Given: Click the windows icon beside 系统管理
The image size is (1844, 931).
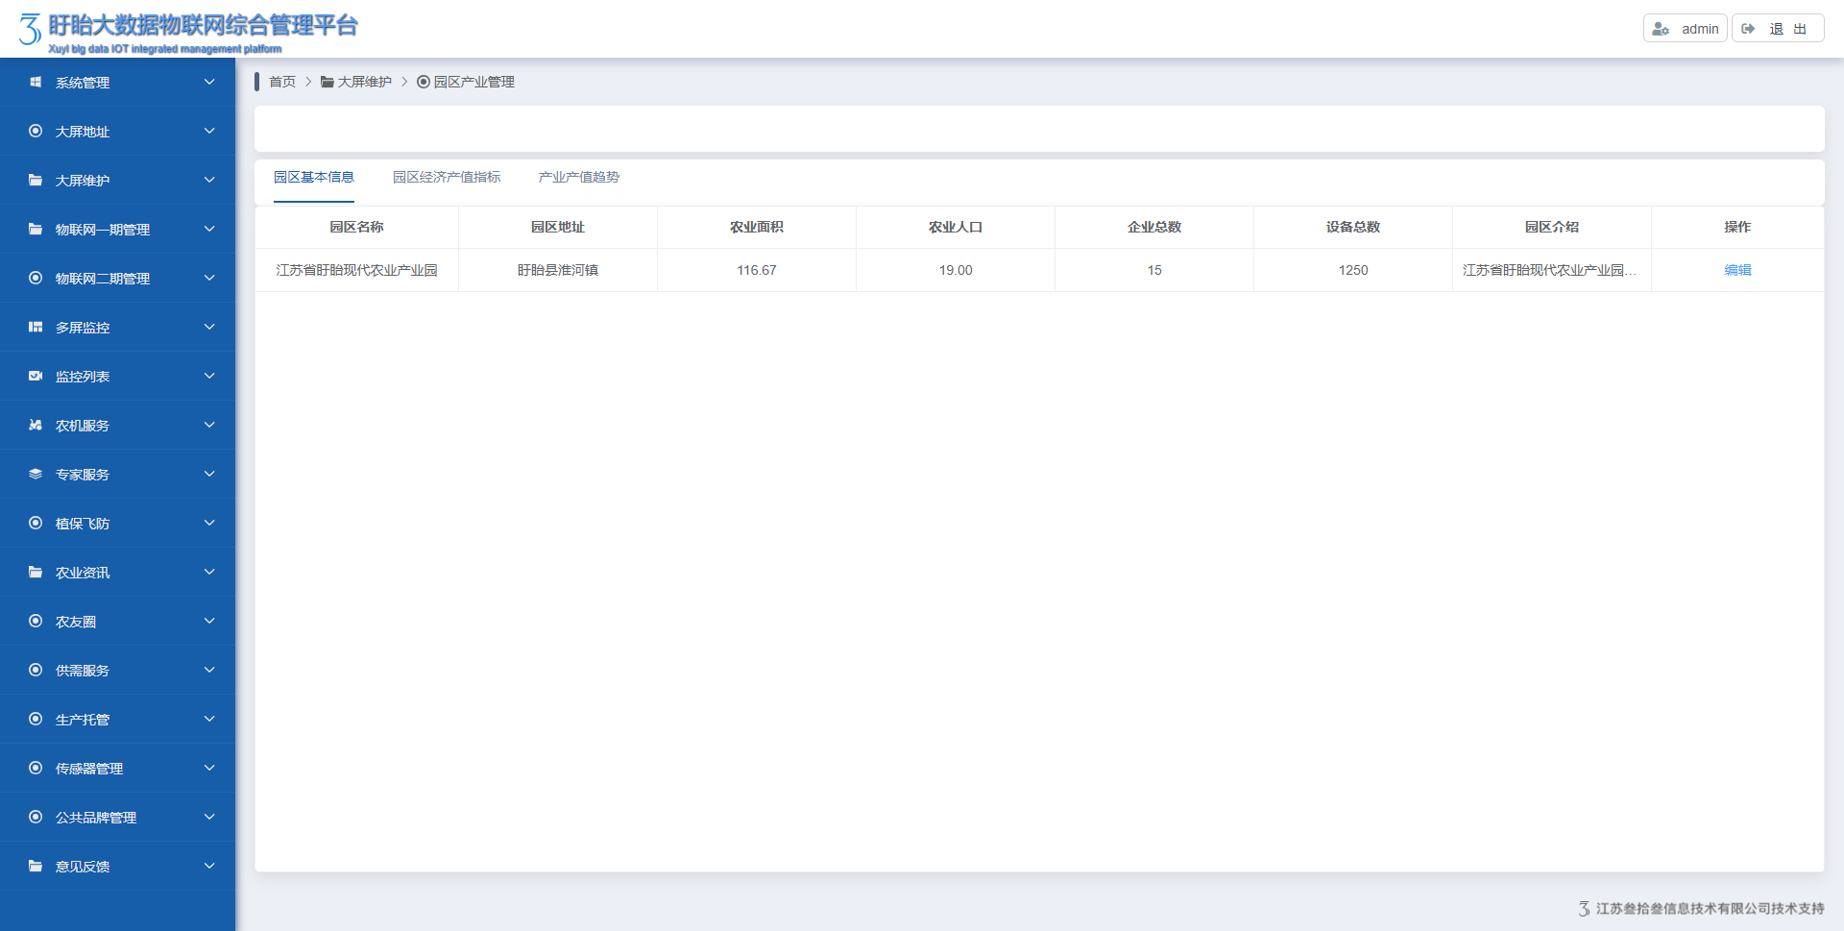Looking at the screenshot, I should [36, 83].
